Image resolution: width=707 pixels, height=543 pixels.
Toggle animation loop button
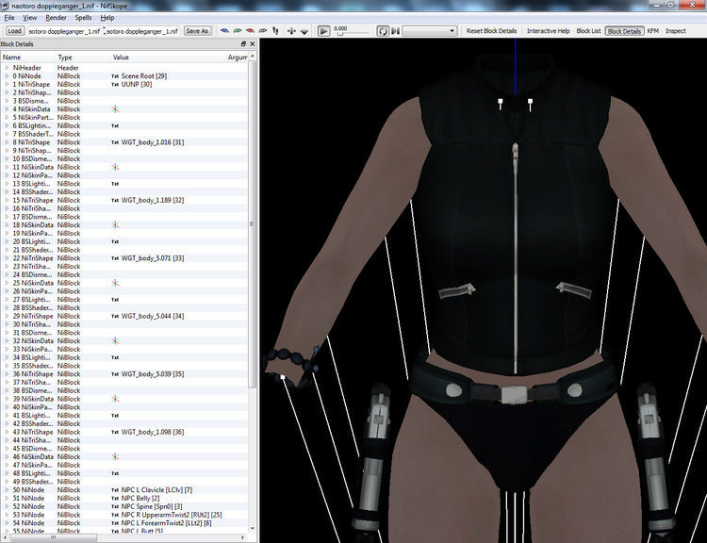click(x=383, y=31)
